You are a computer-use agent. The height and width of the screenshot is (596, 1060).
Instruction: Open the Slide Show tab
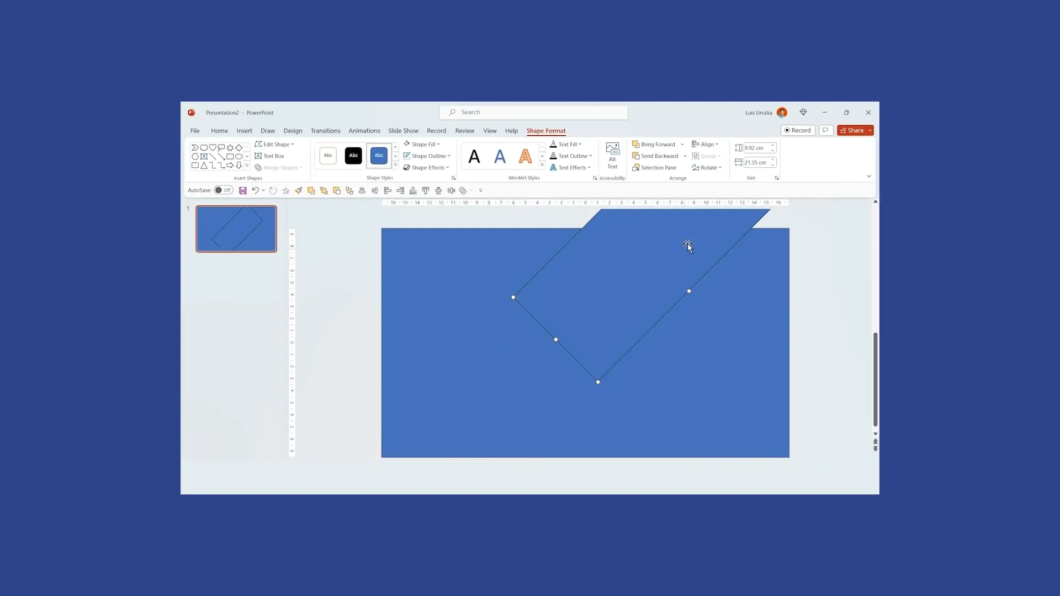(403, 131)
